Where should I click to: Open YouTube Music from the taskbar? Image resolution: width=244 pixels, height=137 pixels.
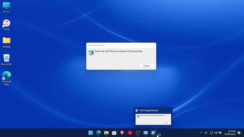[130, 133]
